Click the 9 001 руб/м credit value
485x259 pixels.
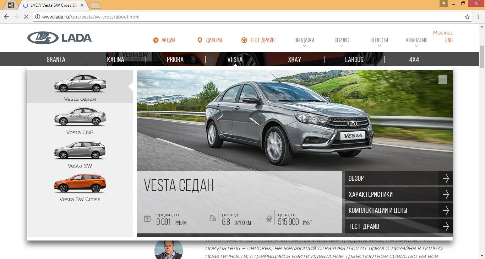pos(171,222)
